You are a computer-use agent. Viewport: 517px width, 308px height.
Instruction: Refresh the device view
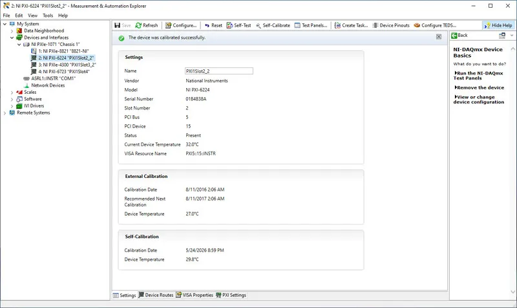(147, 25)
